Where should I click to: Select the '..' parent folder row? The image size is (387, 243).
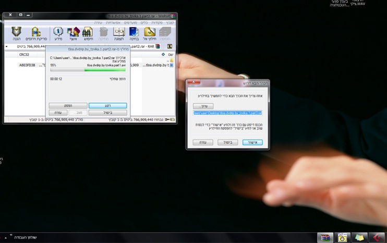click(170, 60)
